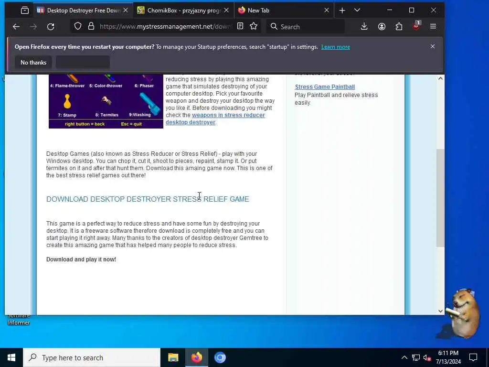The width and height of the screenshot is (489, 367).
Task: Click the vertical scrollbar thumb
Action: pyautogui.click(x=440, y=198)
